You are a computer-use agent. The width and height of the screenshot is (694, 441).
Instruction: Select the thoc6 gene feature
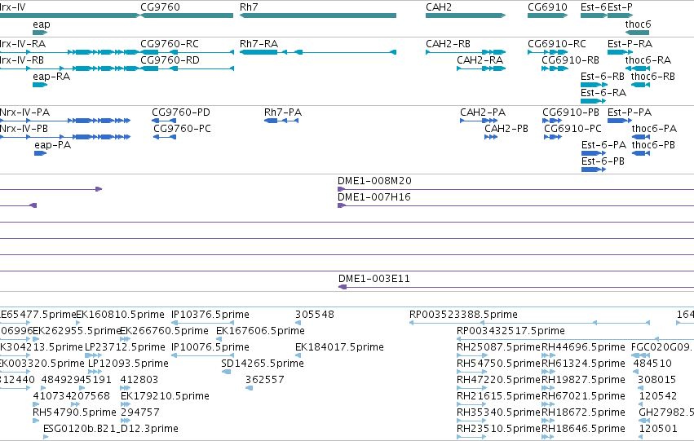[x=638, y=33]
